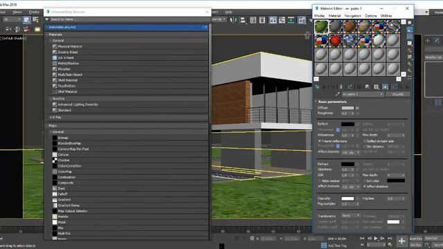This screenshot has width=443, height=249.
Task: Click Search by Name field in browser
Action: [129, 19]
